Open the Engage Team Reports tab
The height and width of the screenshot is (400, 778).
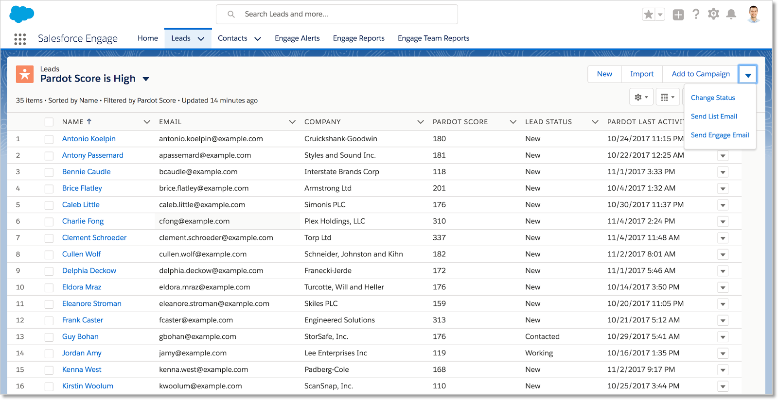(434, 38)
